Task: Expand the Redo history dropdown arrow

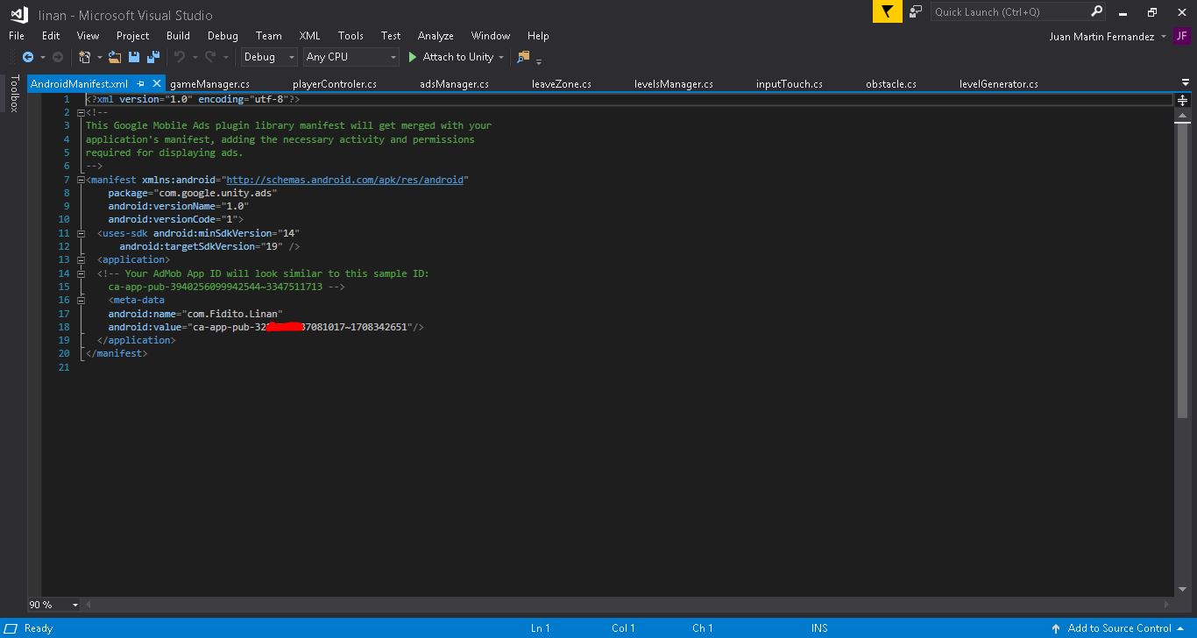Action: [x=225, y=57]
